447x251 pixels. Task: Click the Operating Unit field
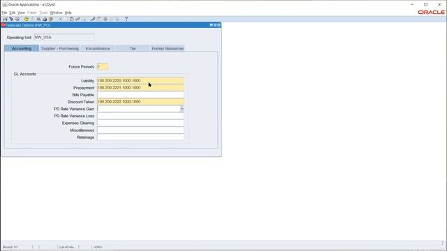point(64,37)
